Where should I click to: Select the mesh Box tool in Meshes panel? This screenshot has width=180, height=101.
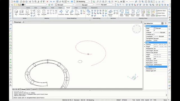pyautogui.click(x=39, y=12)
